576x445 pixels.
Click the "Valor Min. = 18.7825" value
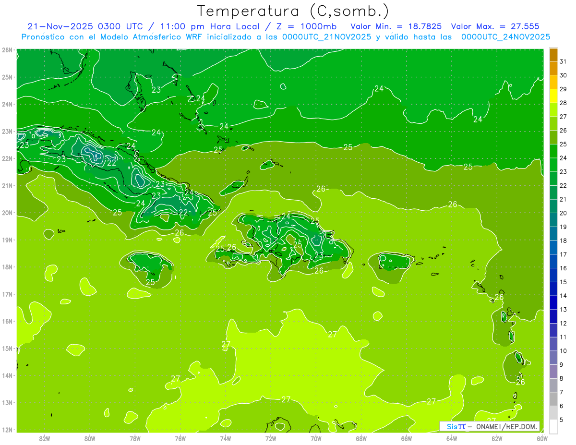coord(396,27)
